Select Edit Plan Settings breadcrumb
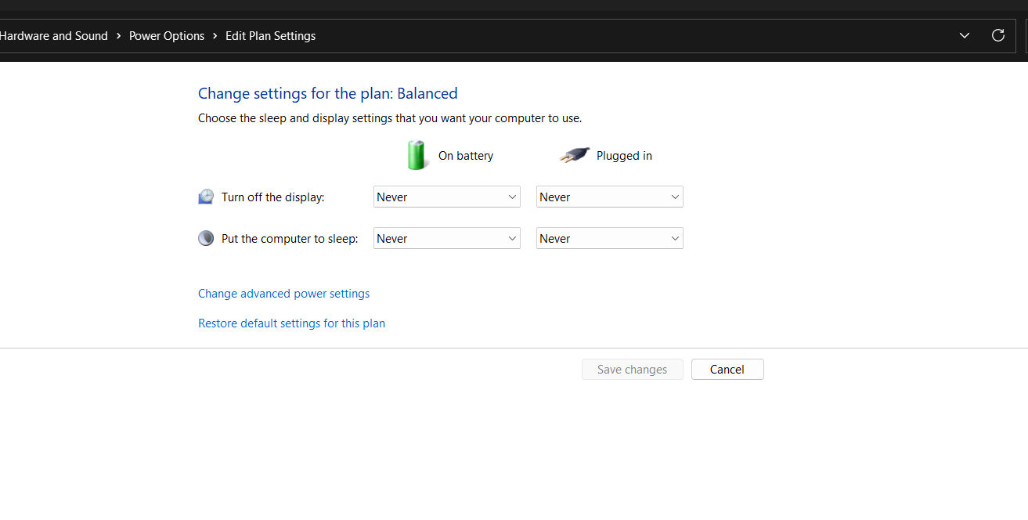The width and height of the screenshot is (1028, 520). coord(270,36)
